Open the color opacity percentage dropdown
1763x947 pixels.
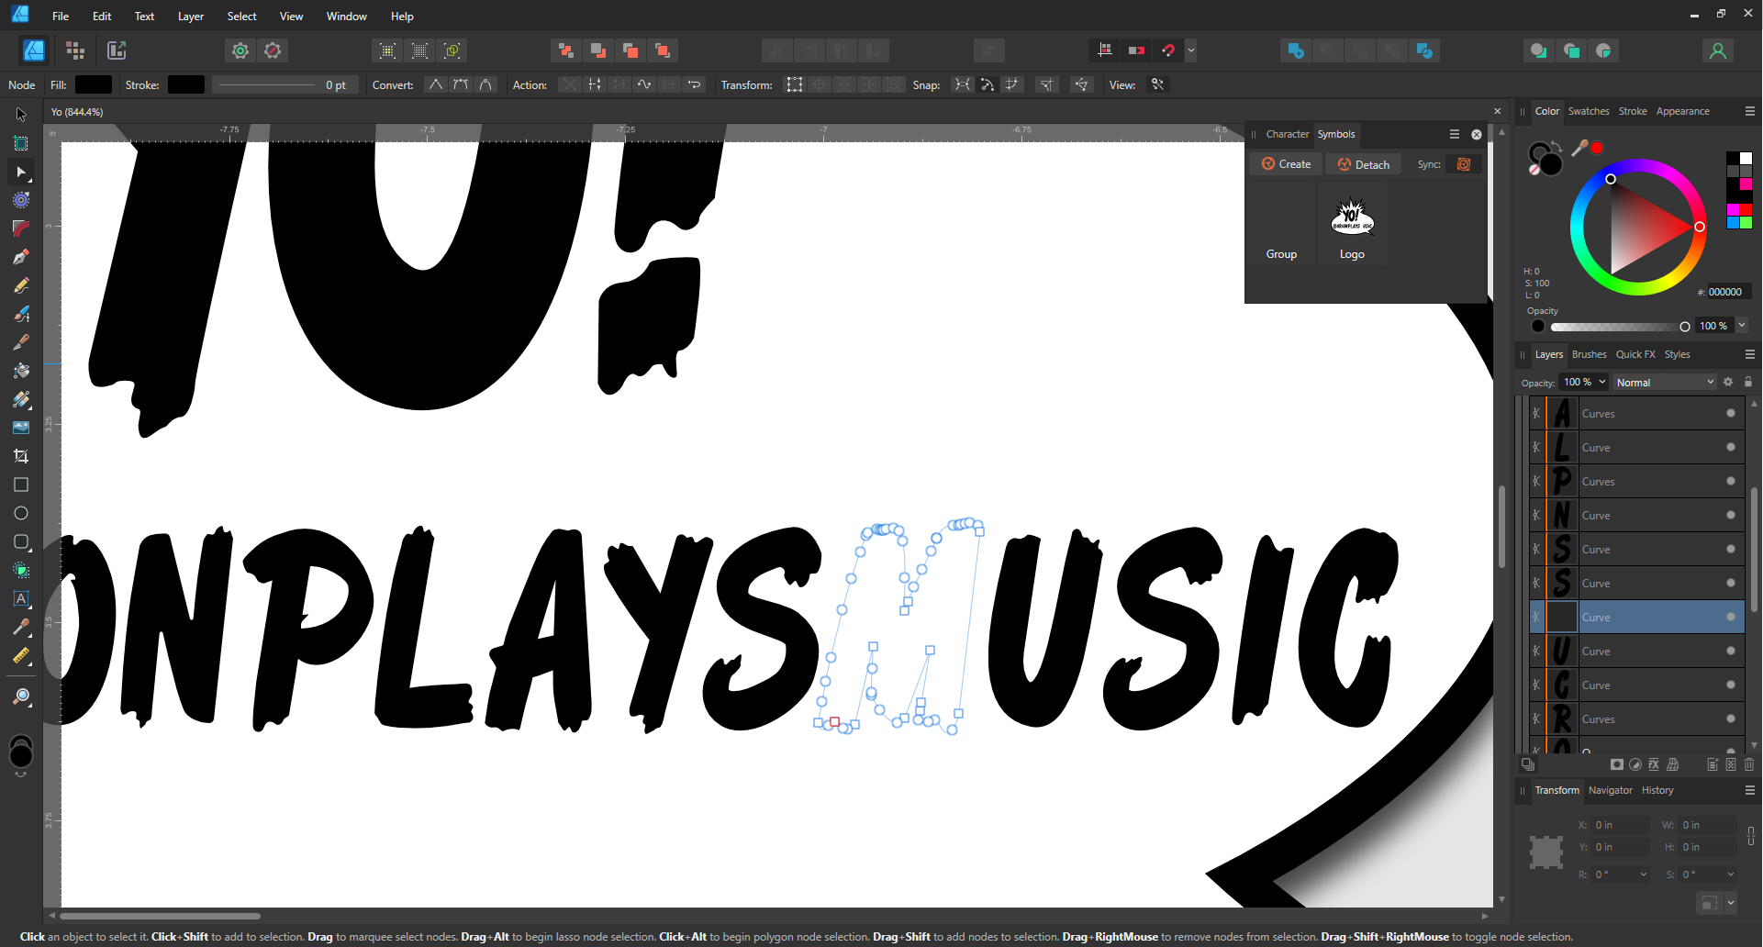(1741, 326)
